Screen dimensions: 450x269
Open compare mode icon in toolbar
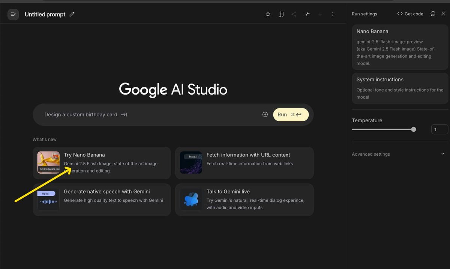click(281, 14)
